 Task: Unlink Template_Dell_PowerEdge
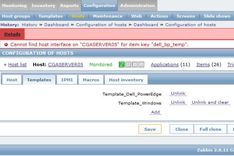178,94
